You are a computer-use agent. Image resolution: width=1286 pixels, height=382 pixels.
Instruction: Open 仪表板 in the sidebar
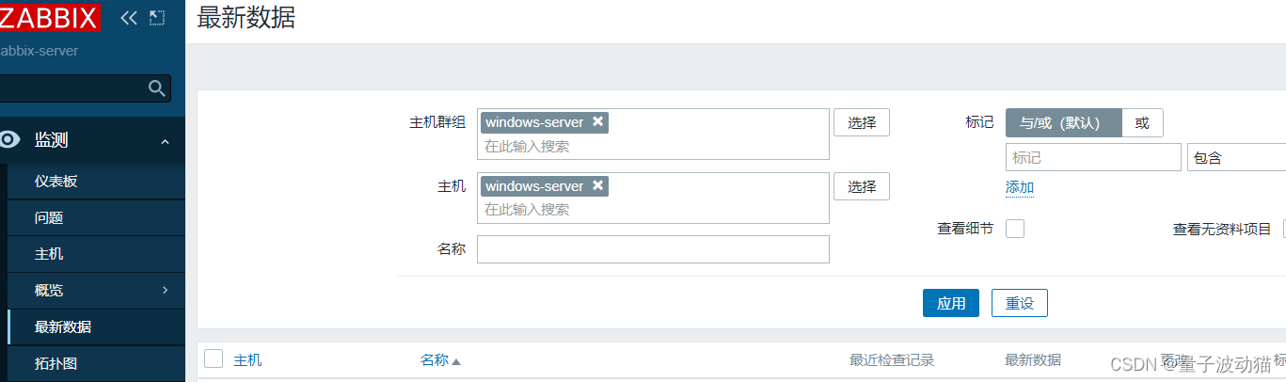point(56,182)
